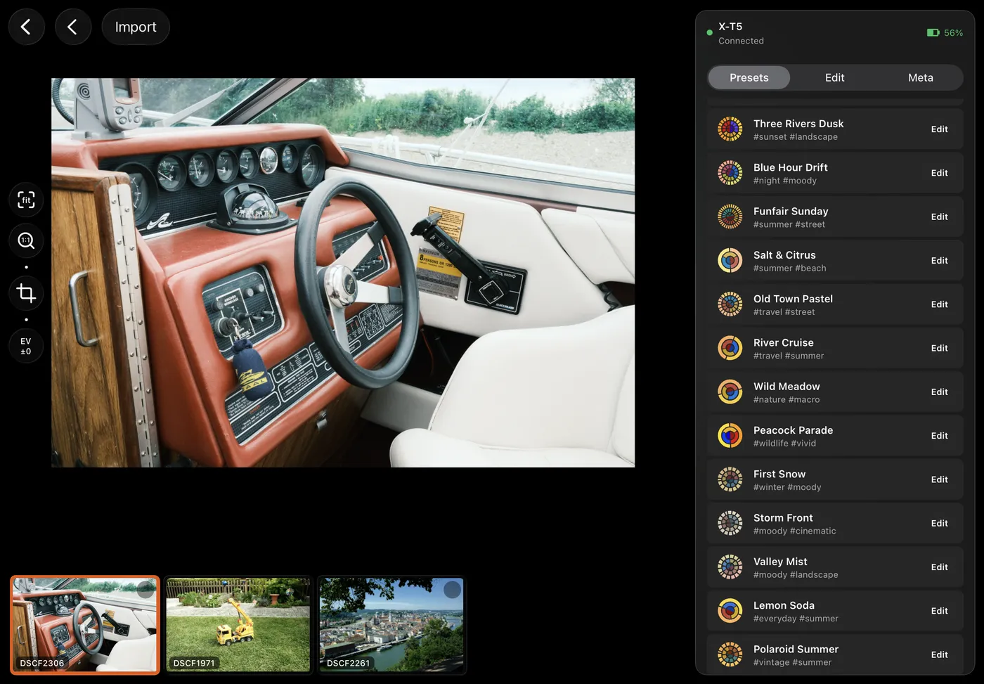This screenshot has width=984, height=684.
Task: Edit the First Snow preset
Action: coord(939,479)
